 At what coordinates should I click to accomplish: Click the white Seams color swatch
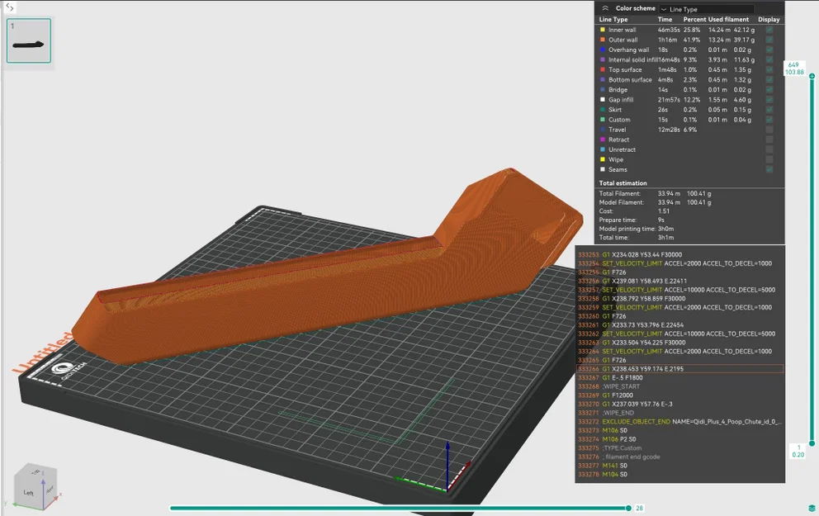[x=602, y=169]
